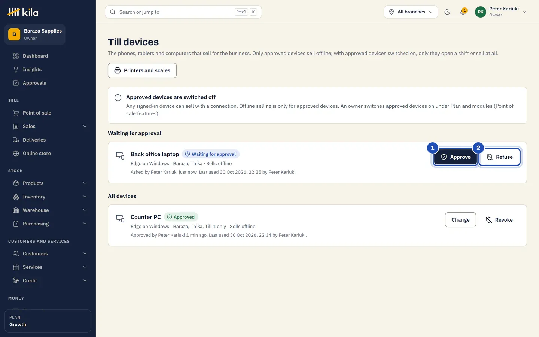This screenshot has width=539, height=337.
Task: Switch business via Baraza Supplies card
Action: click(35, 34)
